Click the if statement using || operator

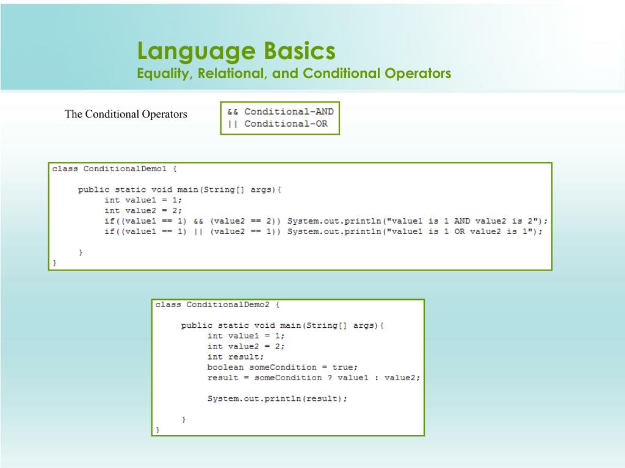(x=323, y=231)
